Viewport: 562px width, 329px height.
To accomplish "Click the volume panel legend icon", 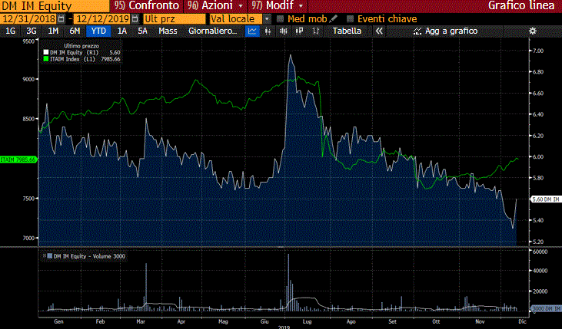I will point(46,255).
